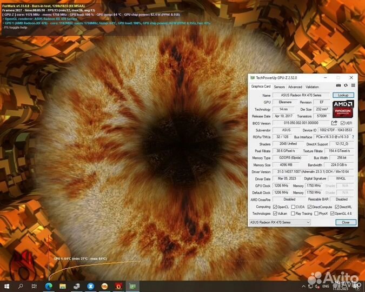This screenshot has width=365, height=292.
Task: Click the AMD Radeon Graphics logo
Action: [343, 107]
